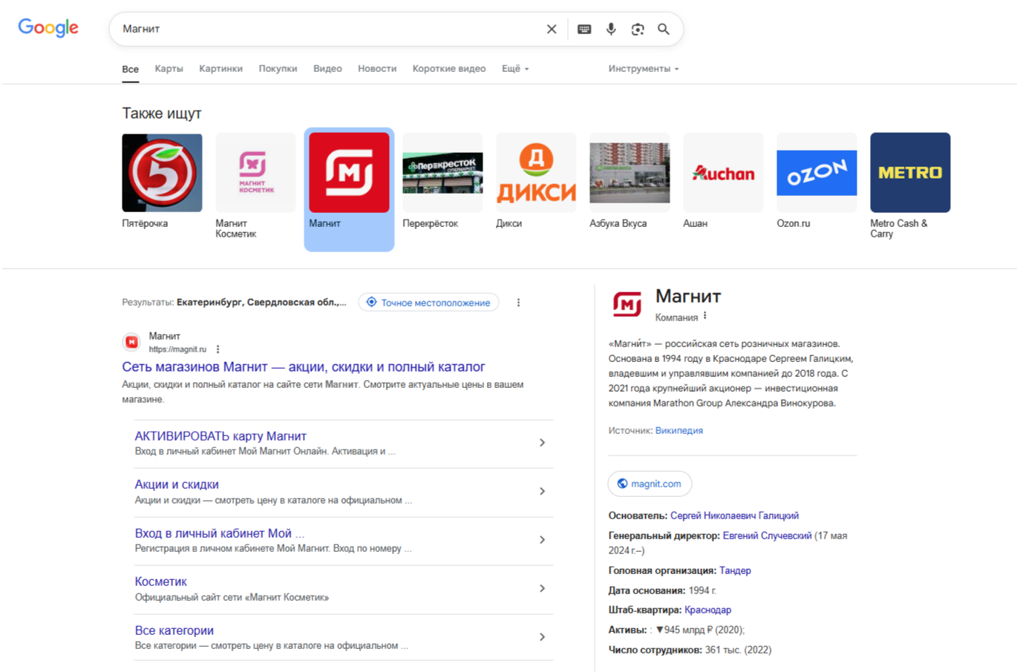Open the magnit.com website button
This screenshot has width=1017, height=672.
[x=650, y=484]
